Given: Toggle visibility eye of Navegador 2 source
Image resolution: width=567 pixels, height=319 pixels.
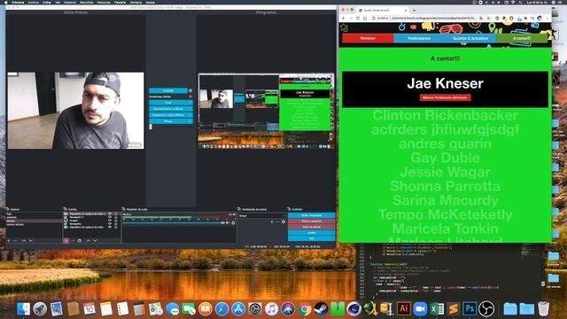Looking at the screenshot, I should (x=110, y=217).
